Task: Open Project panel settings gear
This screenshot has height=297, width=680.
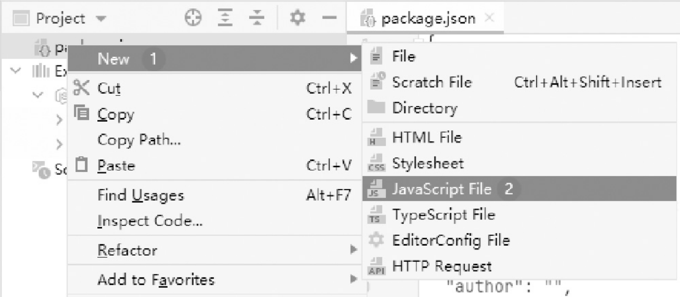Action: tap(297, 19)
